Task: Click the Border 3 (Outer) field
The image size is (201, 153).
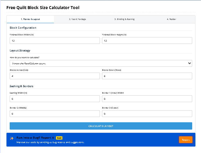Action: (x=147, y=114)
